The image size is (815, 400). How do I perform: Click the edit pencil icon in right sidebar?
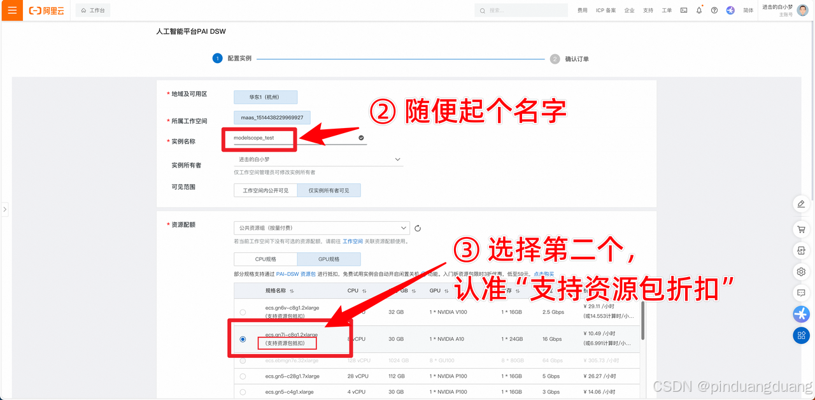click(801, 204)
